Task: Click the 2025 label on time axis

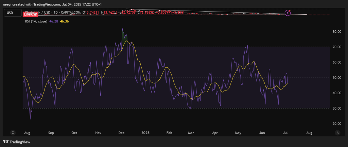Action: pos(145,133)
